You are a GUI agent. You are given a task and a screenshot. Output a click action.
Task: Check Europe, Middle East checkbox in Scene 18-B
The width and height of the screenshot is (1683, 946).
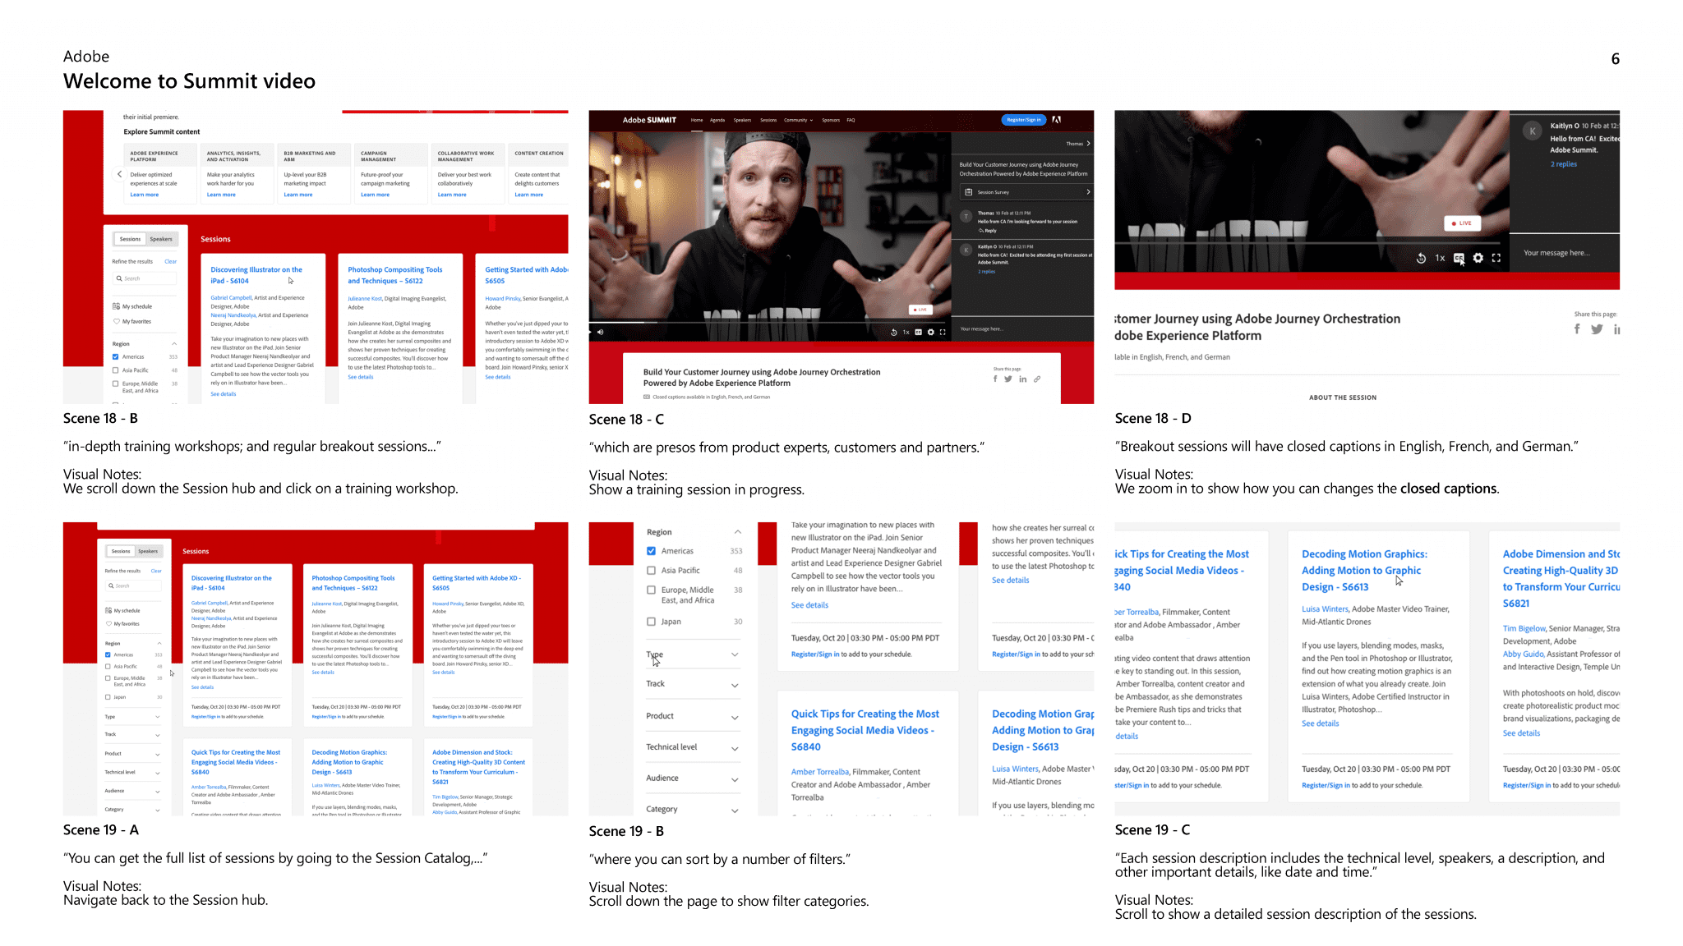116,383
